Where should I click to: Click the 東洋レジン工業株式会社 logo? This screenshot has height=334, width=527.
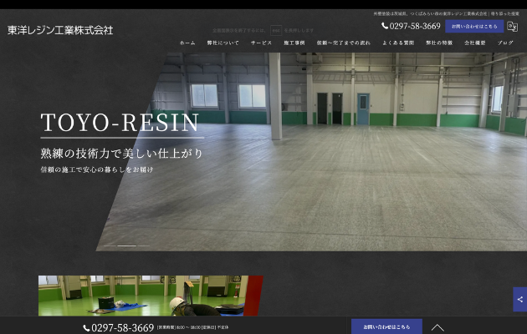point(60,30)
